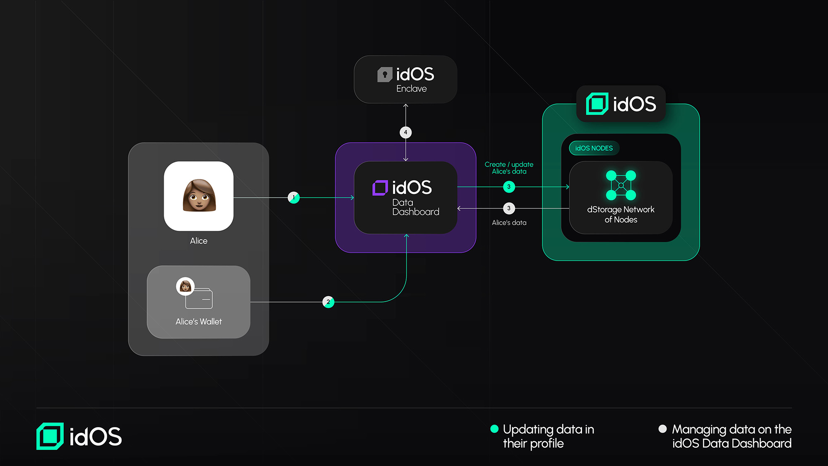Select white step 3 marker above Alice's data
This screenshot has width=828, height=466.
tap(509, 208)
